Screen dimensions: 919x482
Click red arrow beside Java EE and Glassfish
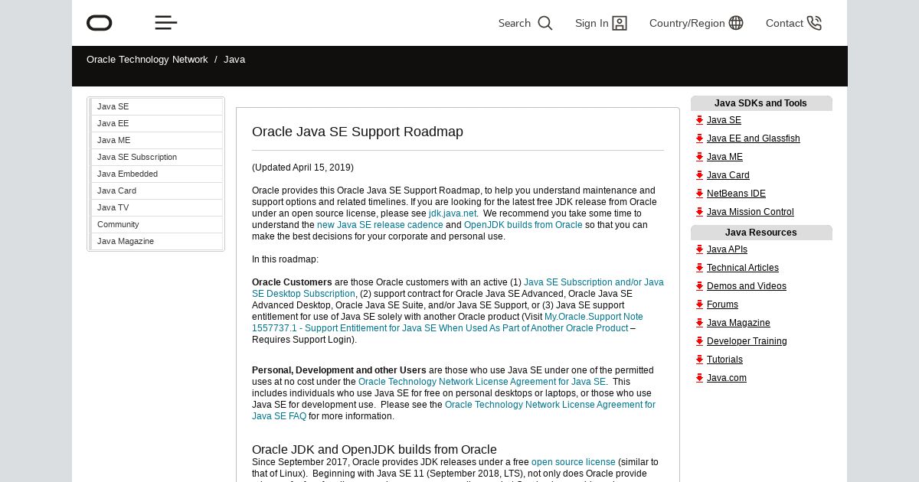699,138
